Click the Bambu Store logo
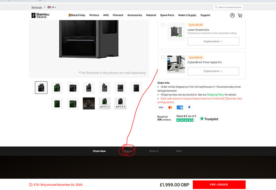Image resolution: width=276 pixels, height=190 pixels. 40,15
